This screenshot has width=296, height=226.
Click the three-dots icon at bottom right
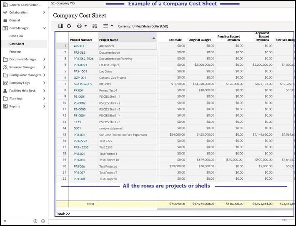pos(284,220)
